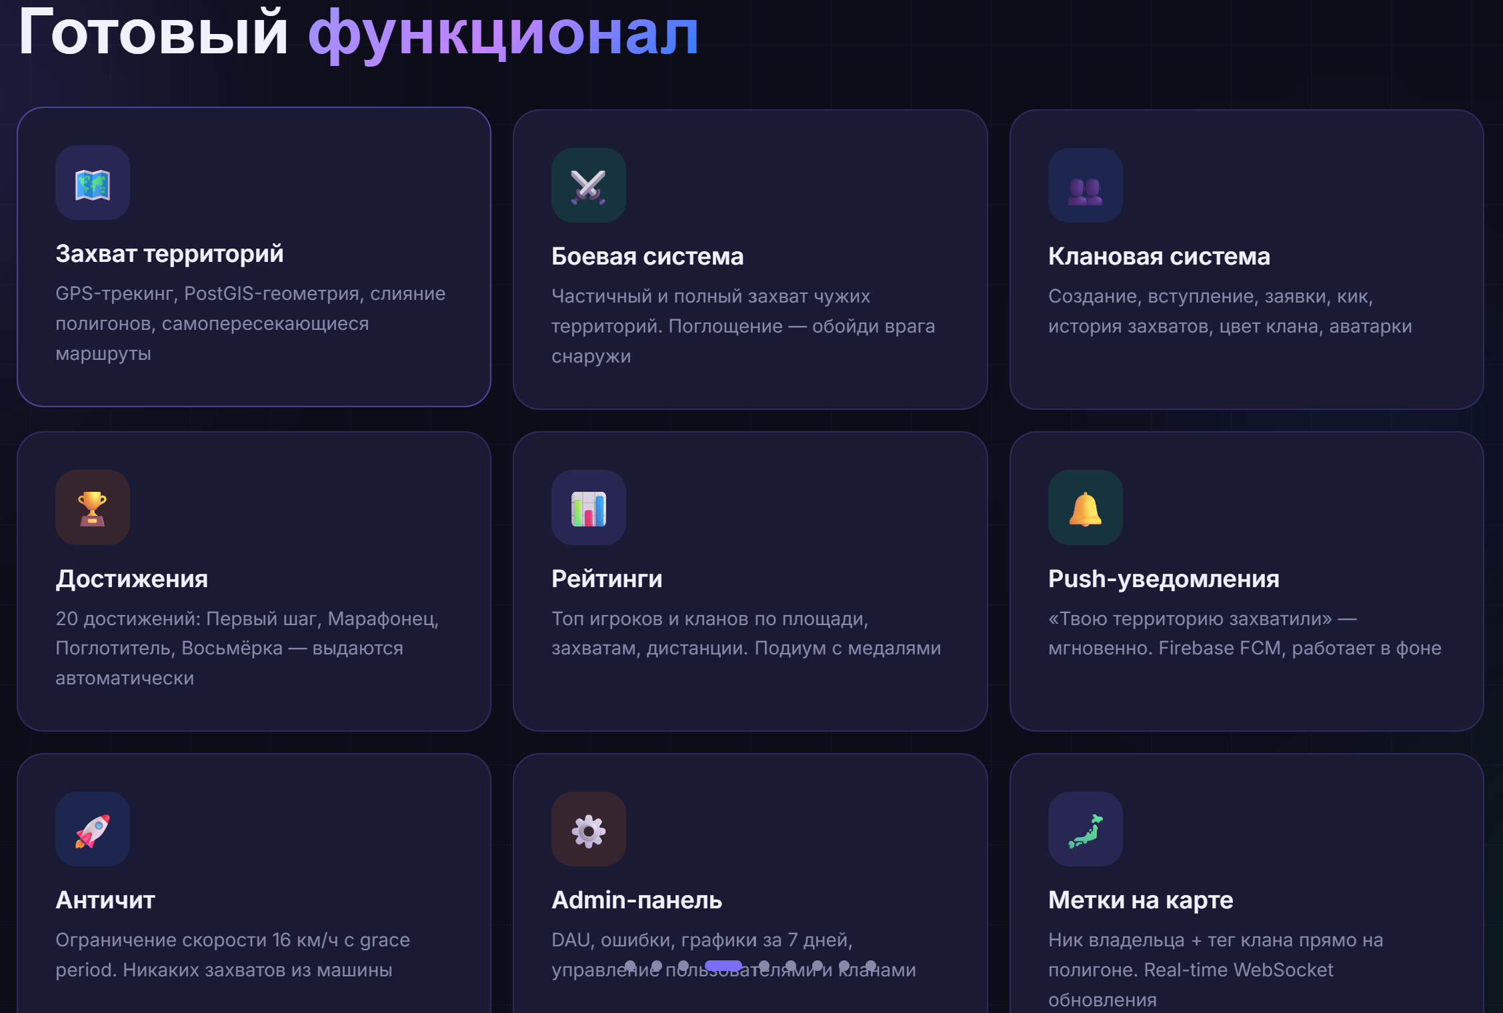Click the crossed swords icon

pos(588,186)
